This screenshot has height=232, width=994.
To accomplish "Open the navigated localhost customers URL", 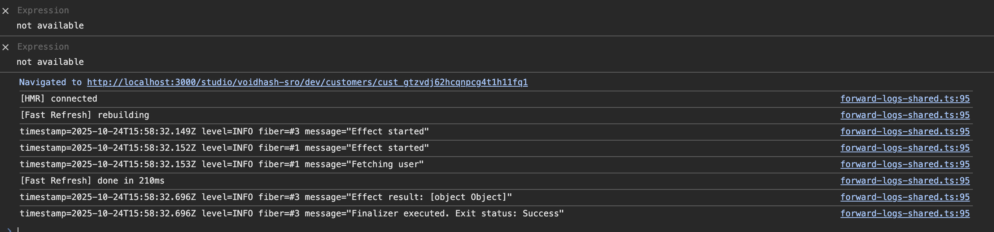I will tap(307, 82).
